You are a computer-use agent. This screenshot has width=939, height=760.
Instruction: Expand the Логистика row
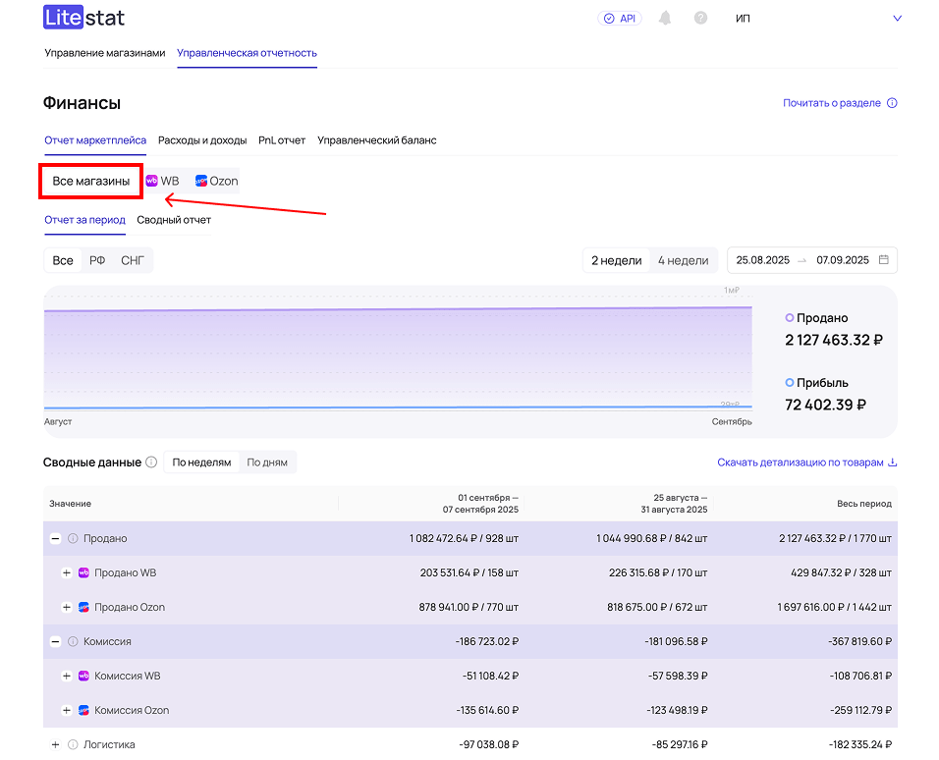(x=55, y=744)
